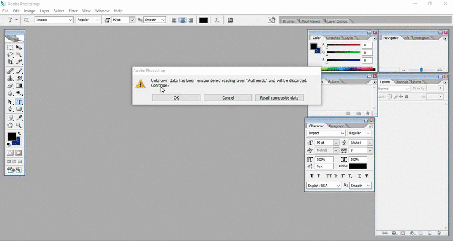The width and height of the screenshot is (453, 241).
Task: Open the Layer menu
Action: [x=45, y=11]
